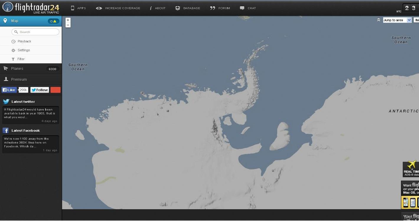Click the Playback clock icon

13,42
